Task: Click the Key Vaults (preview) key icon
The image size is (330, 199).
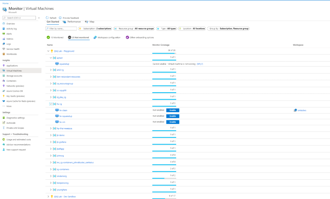Action: 4,96
